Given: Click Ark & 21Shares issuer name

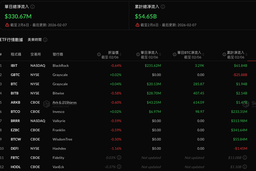Looking at the screenshot, I should (x=64, y=102).
